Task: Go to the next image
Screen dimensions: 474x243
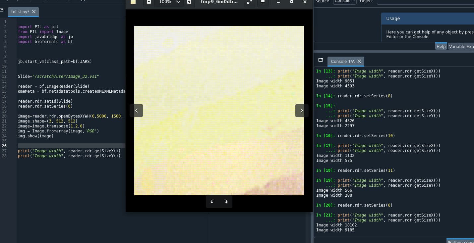Action: coord(302,111)
